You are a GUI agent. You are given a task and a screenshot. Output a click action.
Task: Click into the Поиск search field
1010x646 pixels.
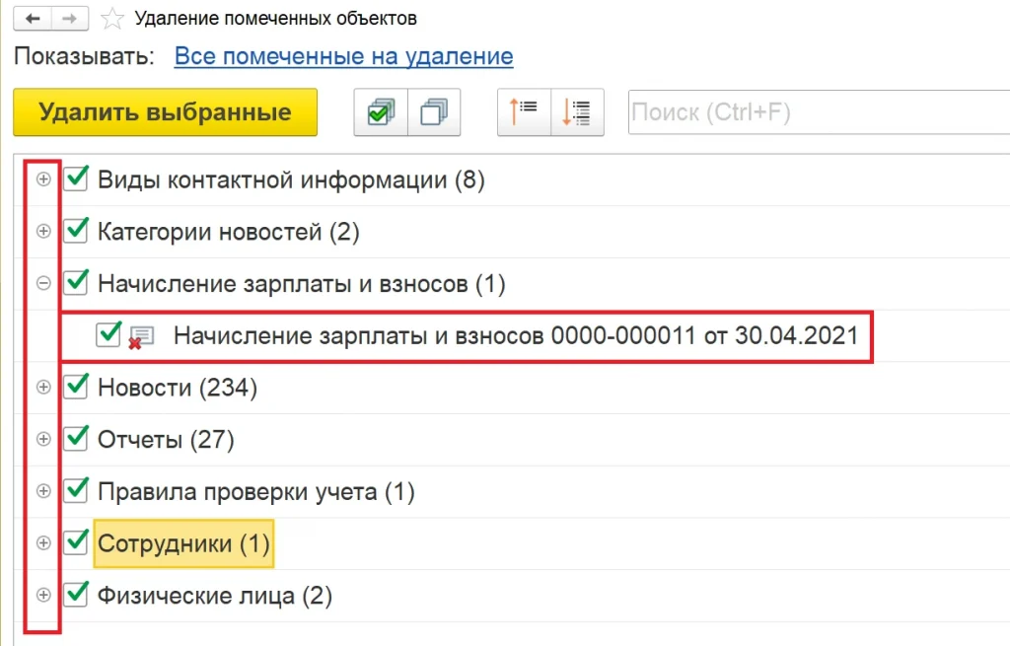click(x=809, y=112)
